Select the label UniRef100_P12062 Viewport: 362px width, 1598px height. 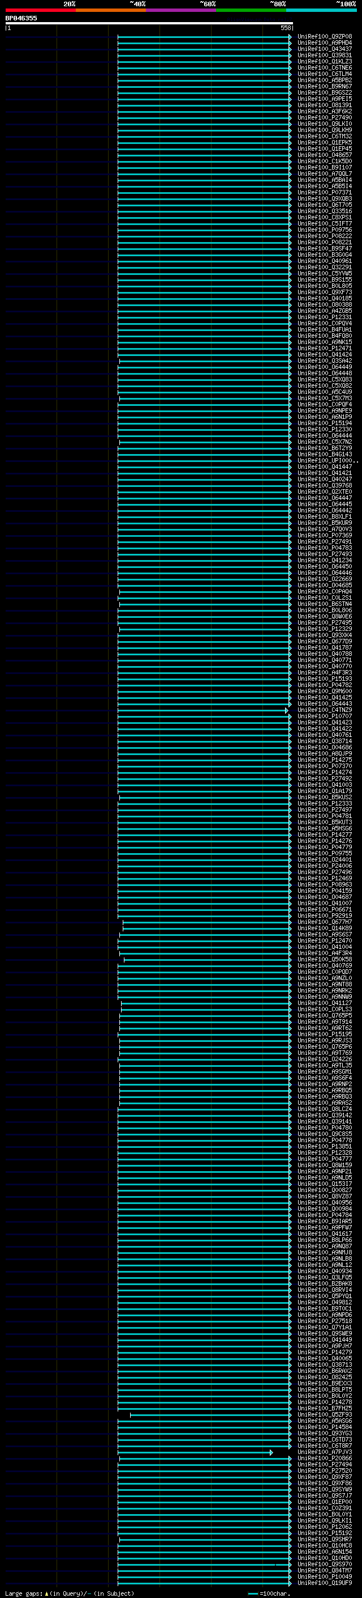click(x=324, y=1527)
